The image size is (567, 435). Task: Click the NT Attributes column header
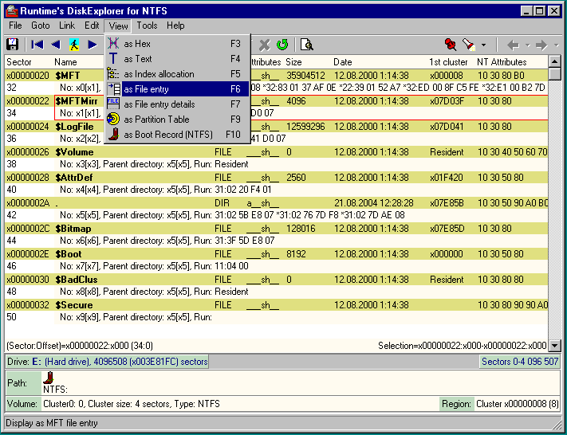[x=502, y=62]
